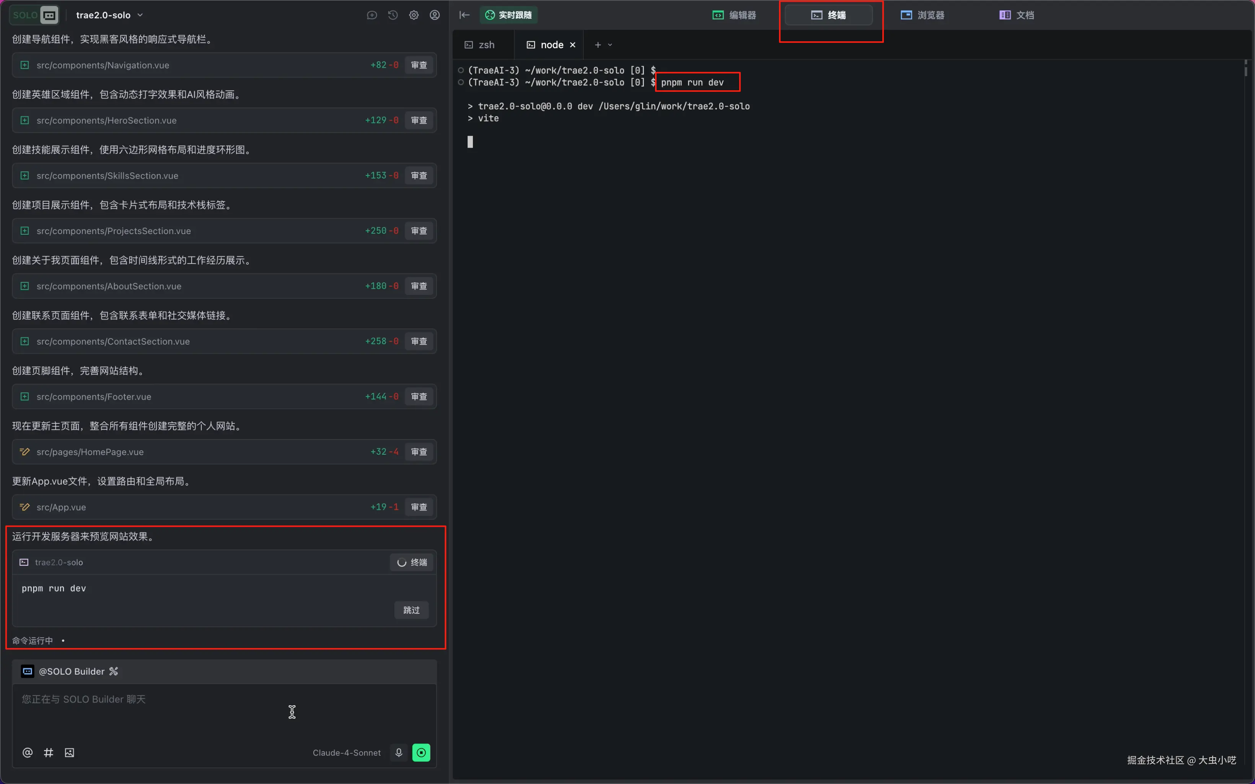Open the Claude-4-Sonnet model selector
Image resolution: width=1255 pixels, height=784 pixels.
coord(346,753)
